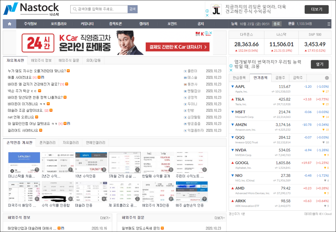Open the 해외주식 계좌인증 thumbnail
336x232 pixels.
(158, 192)
